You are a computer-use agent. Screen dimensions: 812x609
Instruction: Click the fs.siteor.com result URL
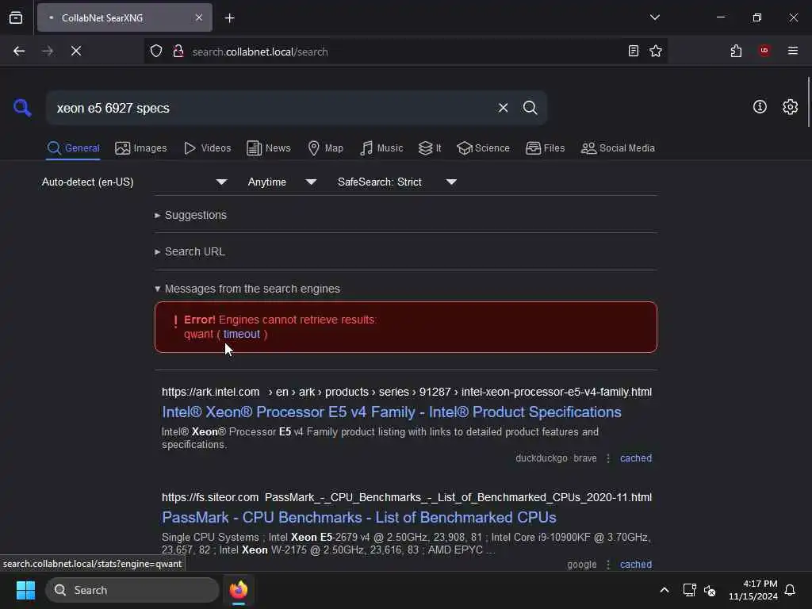[407, 498]
